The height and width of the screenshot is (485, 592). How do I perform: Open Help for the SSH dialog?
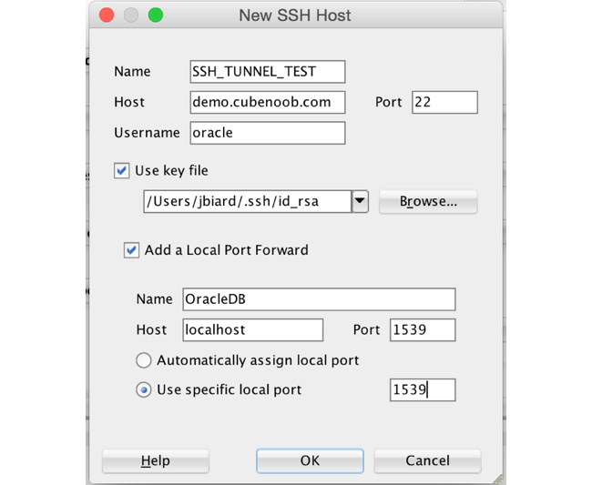tap(156, 461)
